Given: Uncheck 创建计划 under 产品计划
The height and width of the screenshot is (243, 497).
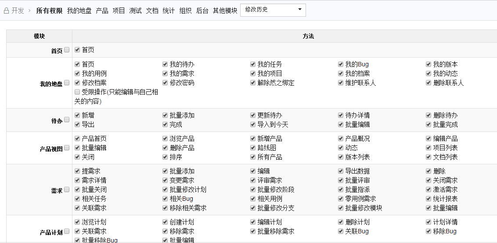Looking at the screenshot, I should point(165,222).
